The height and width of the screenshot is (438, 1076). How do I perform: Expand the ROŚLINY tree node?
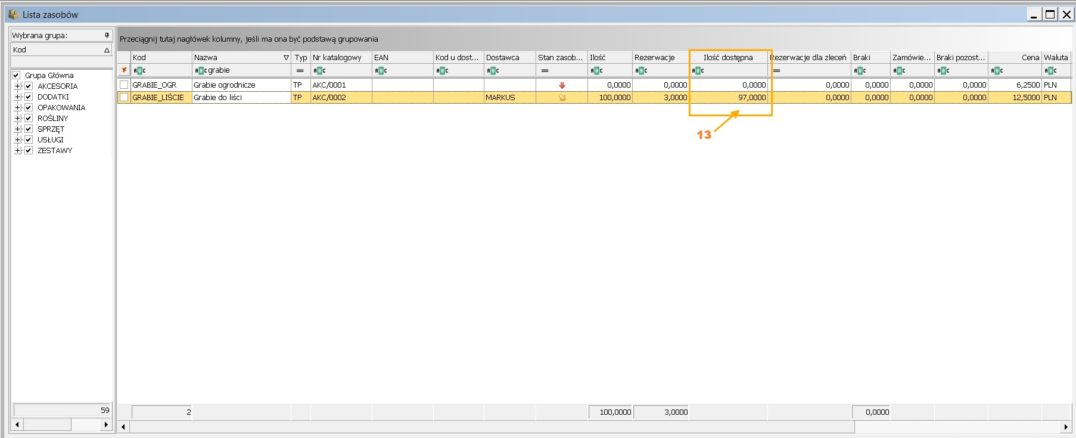[x=18, y=119]
